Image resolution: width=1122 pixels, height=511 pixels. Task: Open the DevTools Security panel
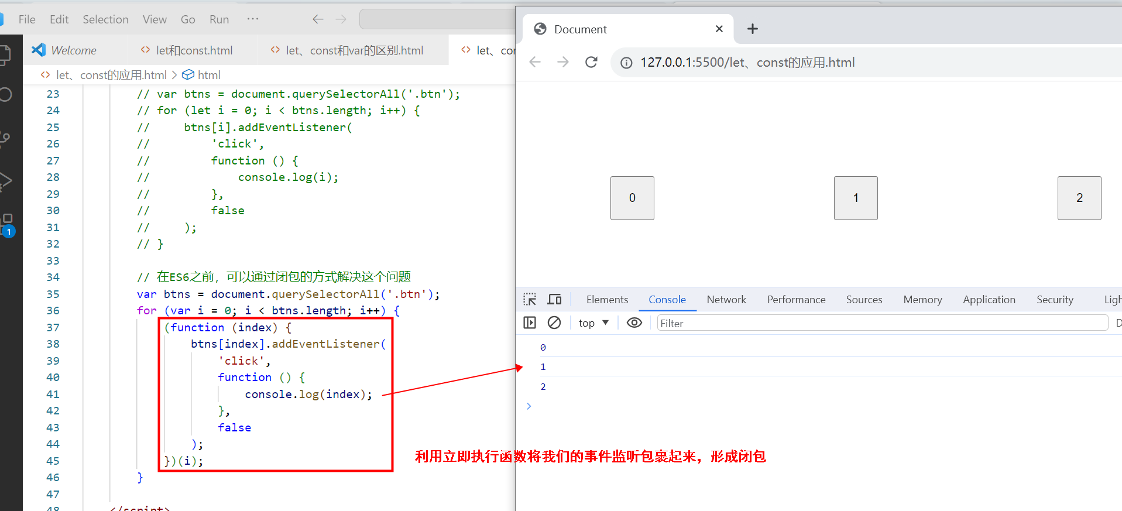point(1055,300)
